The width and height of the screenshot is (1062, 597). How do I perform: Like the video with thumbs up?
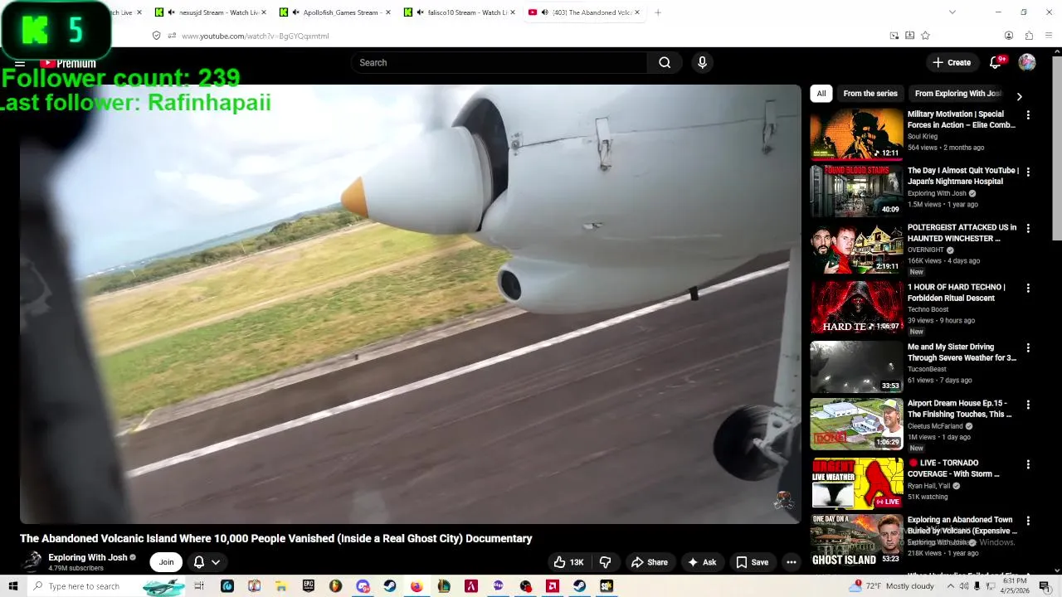point(569,562)
